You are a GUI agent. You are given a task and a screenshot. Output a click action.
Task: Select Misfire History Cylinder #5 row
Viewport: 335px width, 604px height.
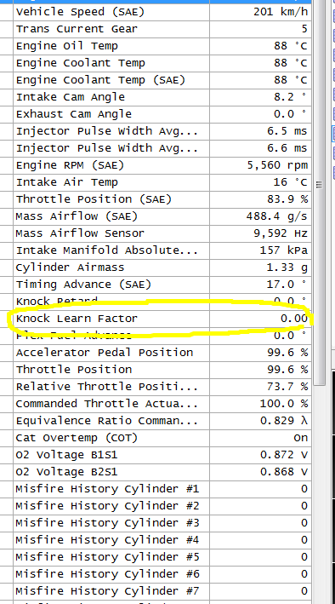pyautogui.click(x=162, y=557)
